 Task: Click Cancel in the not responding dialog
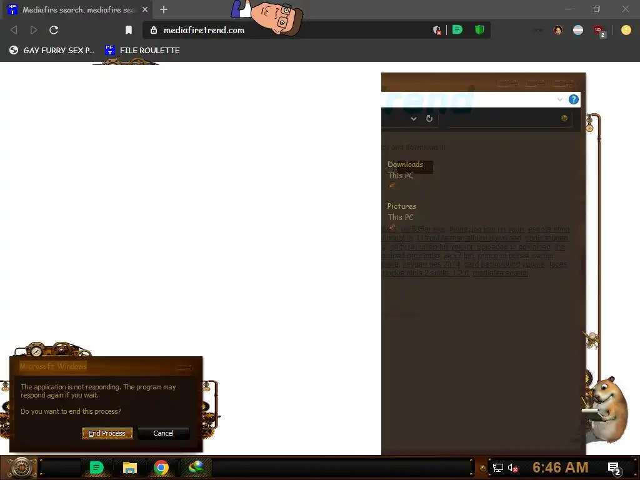(163, 433)
